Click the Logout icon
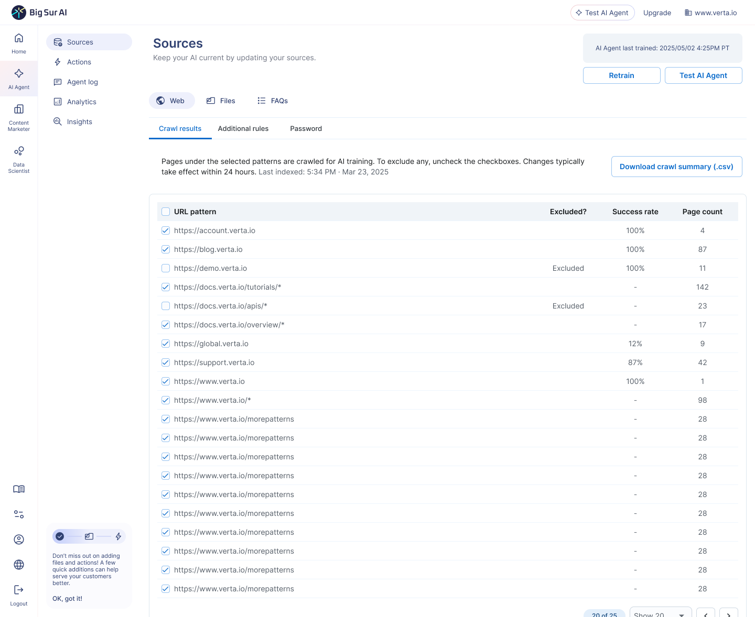 (19, 594)
